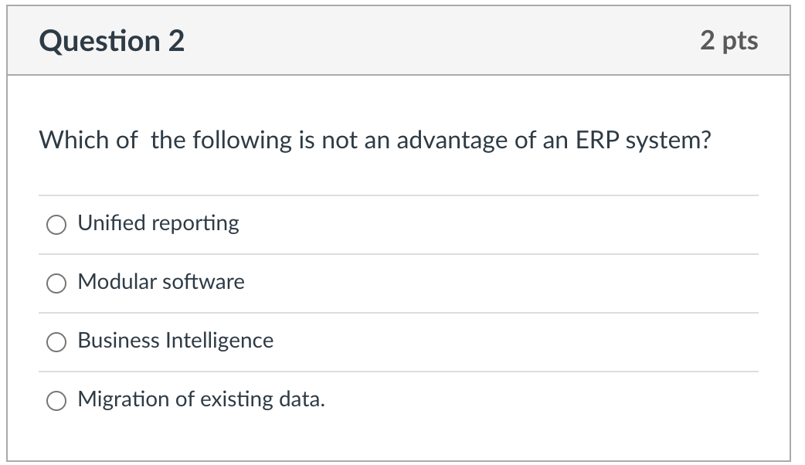The image size is (805, 465).
Task: Click the Migration of existing data answer text
Action: pos(201,400)
